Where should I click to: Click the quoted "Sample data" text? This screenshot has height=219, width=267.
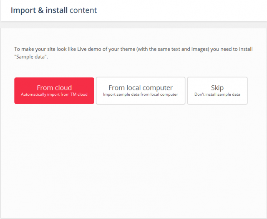[31, 57]
